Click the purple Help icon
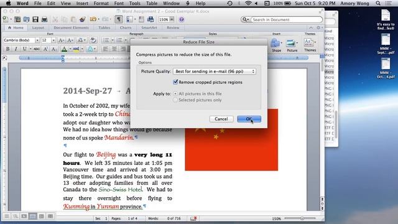398x224 pixels. pyautogui.click(x=181, y=19)
